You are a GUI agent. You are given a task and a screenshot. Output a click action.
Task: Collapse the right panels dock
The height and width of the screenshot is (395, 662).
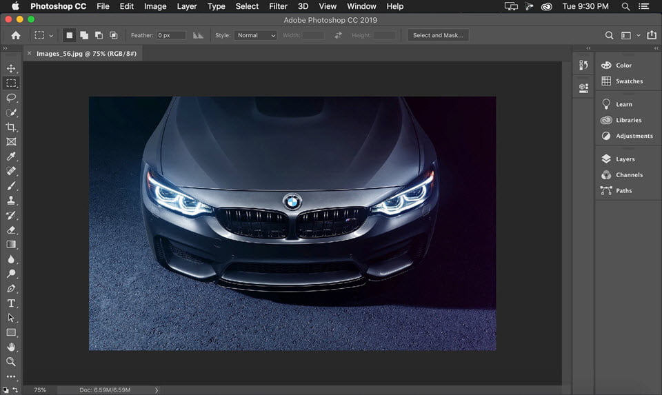click(x=656, y=48)
